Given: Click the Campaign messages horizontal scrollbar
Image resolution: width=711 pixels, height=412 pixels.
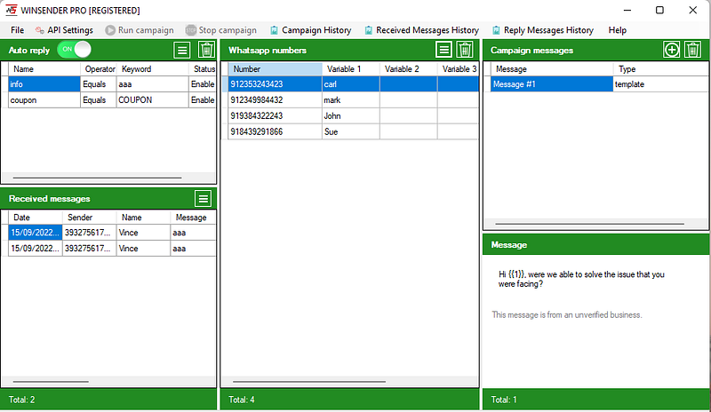Looking at the screenshot, I should 589,224.
